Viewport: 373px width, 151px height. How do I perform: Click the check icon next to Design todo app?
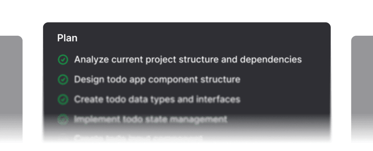pos(63,80)
